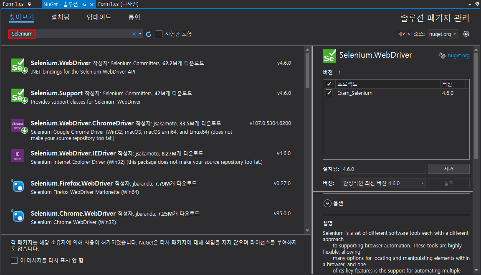Switch to the 통합 tab
This screenshot has width=481, height=275.
134,17
